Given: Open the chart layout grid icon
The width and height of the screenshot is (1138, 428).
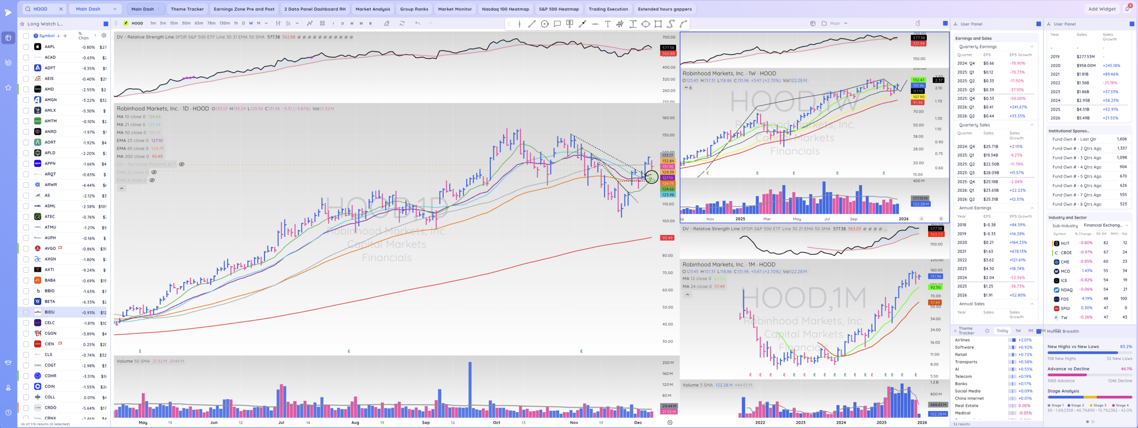Looking at the screenshot, I should (x=322, y=24).
